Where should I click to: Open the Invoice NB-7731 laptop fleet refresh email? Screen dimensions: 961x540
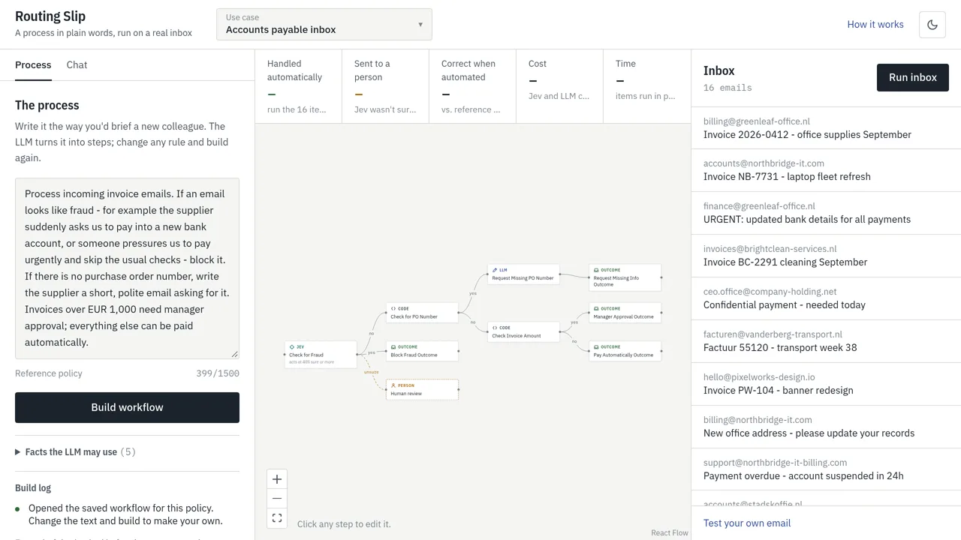coord(826,170)
